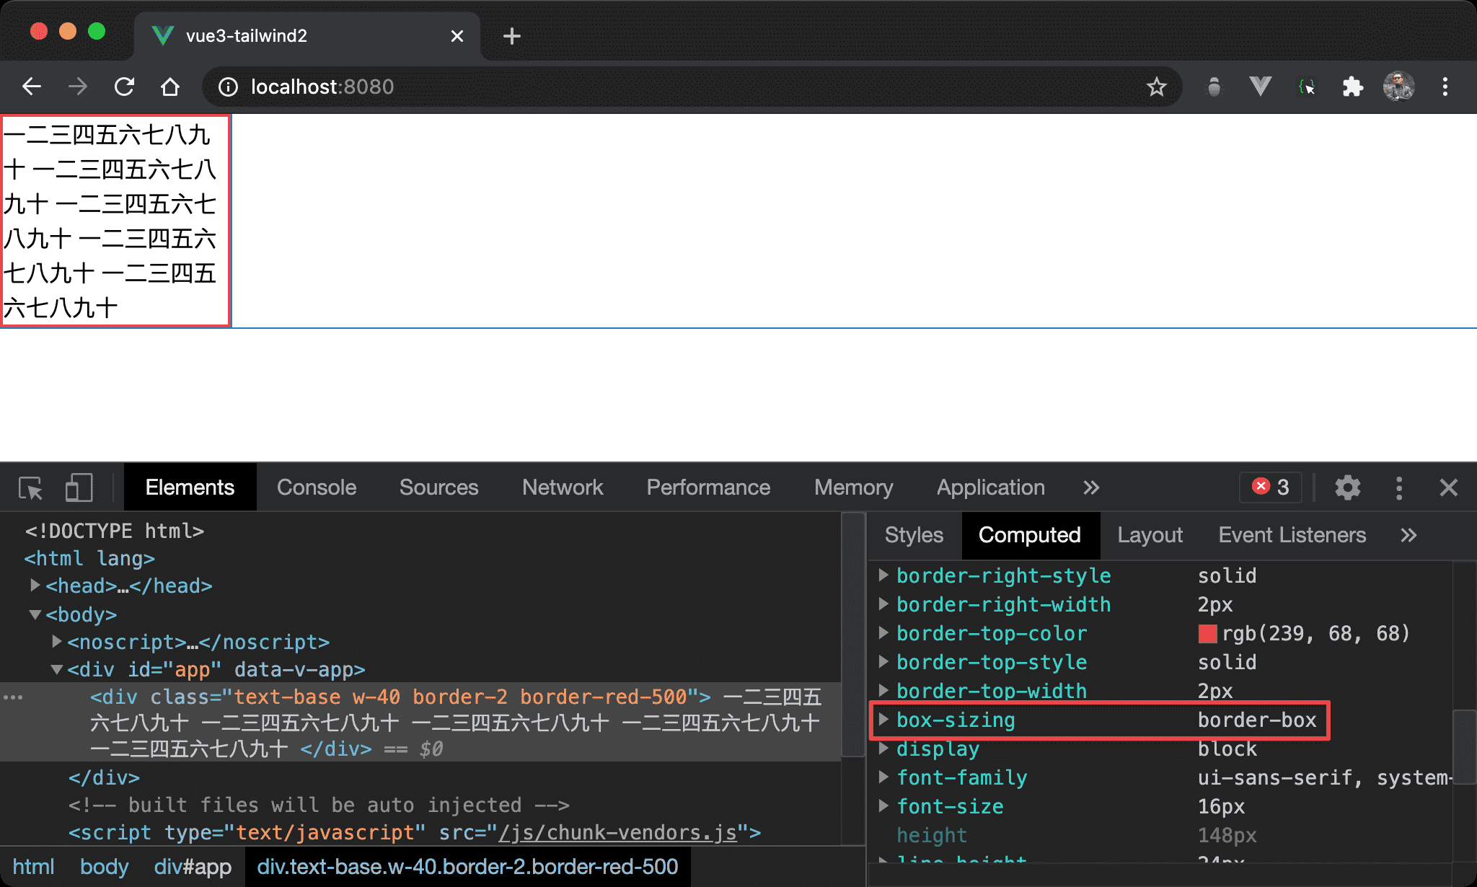Toggle the device toolbar
The width and height of the screenshot is (1477, 887).
pyautogui.click(x=79, y=488)
